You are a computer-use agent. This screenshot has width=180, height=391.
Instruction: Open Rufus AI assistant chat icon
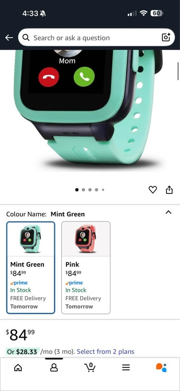pos(161,367)
